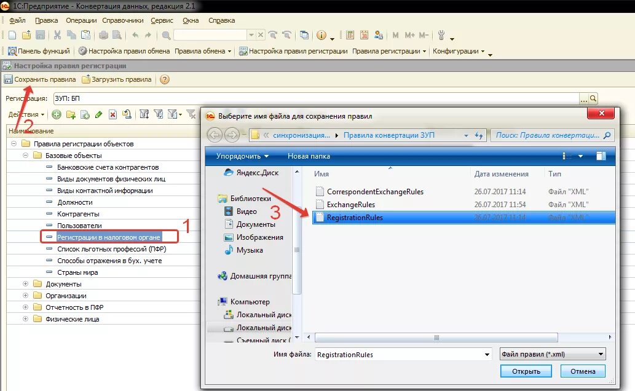Open the Windows (Окна) menu

pos(191,20)
